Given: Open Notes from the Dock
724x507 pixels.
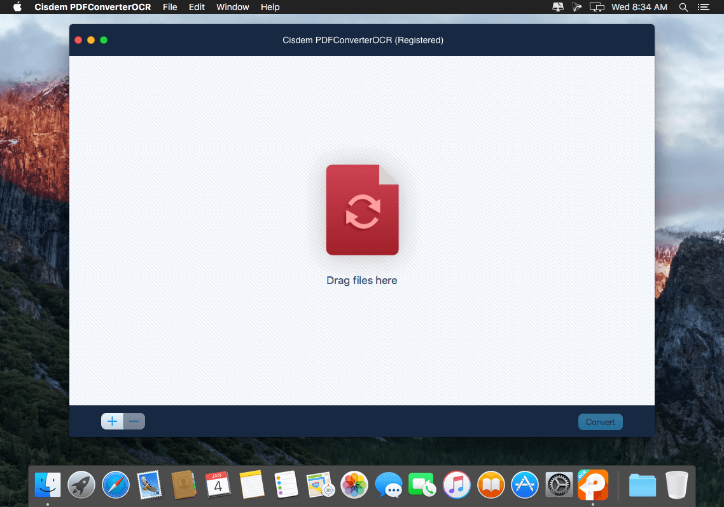Looking at the screenshot, I should [252, 485].
